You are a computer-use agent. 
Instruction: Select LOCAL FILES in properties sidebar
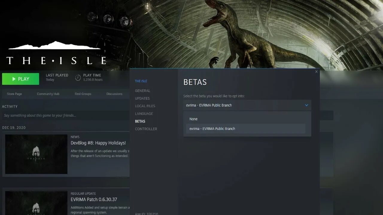coord(145,106)
